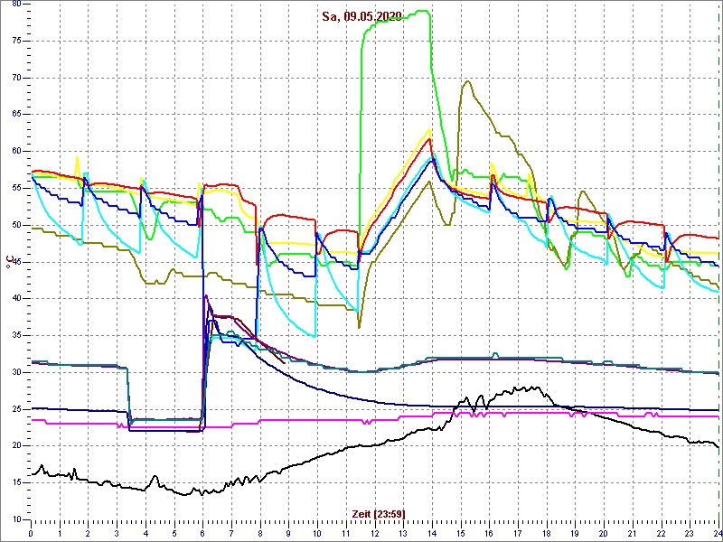Click the "°C" temperature axis unit label
Screen dimensions: 723x542
[x=8, y=262]
